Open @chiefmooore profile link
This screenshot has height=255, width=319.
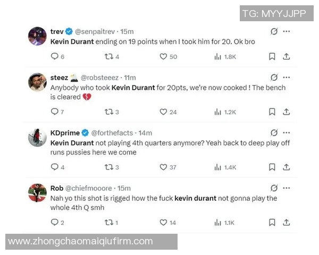point(89,188)
